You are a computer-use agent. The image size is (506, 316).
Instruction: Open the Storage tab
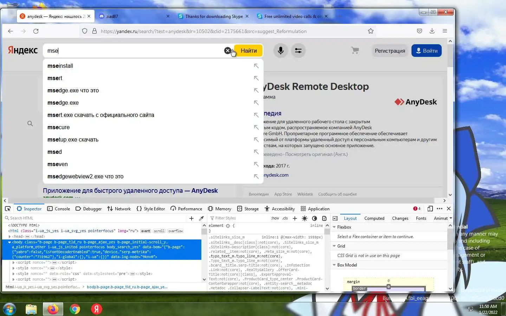248,209
